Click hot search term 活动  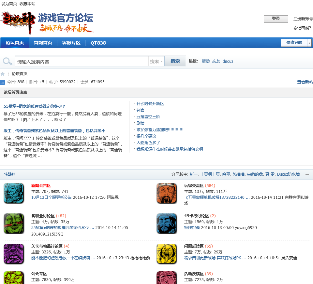point(206,61)
